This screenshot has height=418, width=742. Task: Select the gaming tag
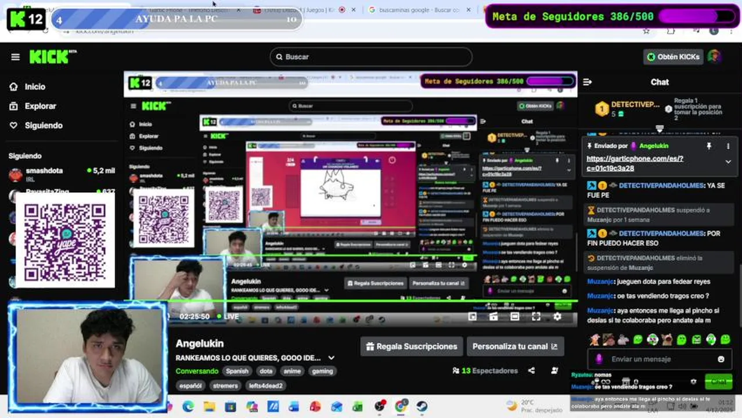[x=322, y=372]
